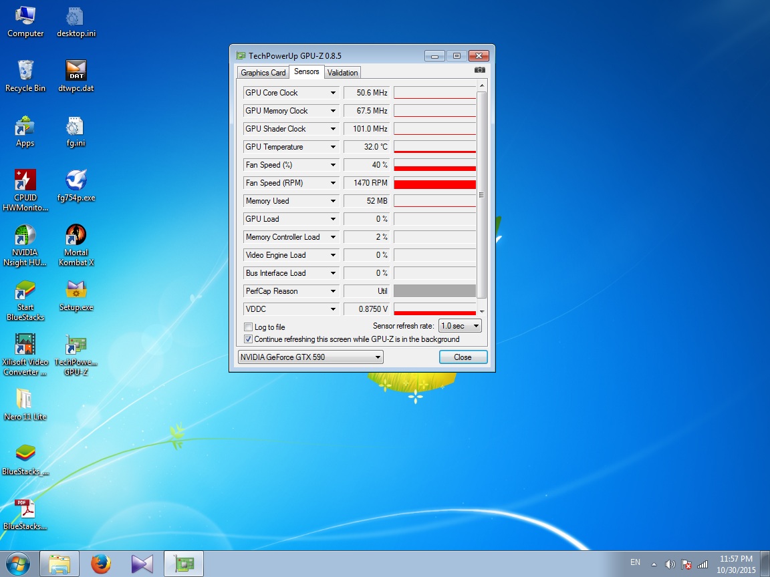Viewport: 770px width, 577px height.
Task: Open the Memory Used dropdown
Action: pyautogui.click(x=333, y=200)
